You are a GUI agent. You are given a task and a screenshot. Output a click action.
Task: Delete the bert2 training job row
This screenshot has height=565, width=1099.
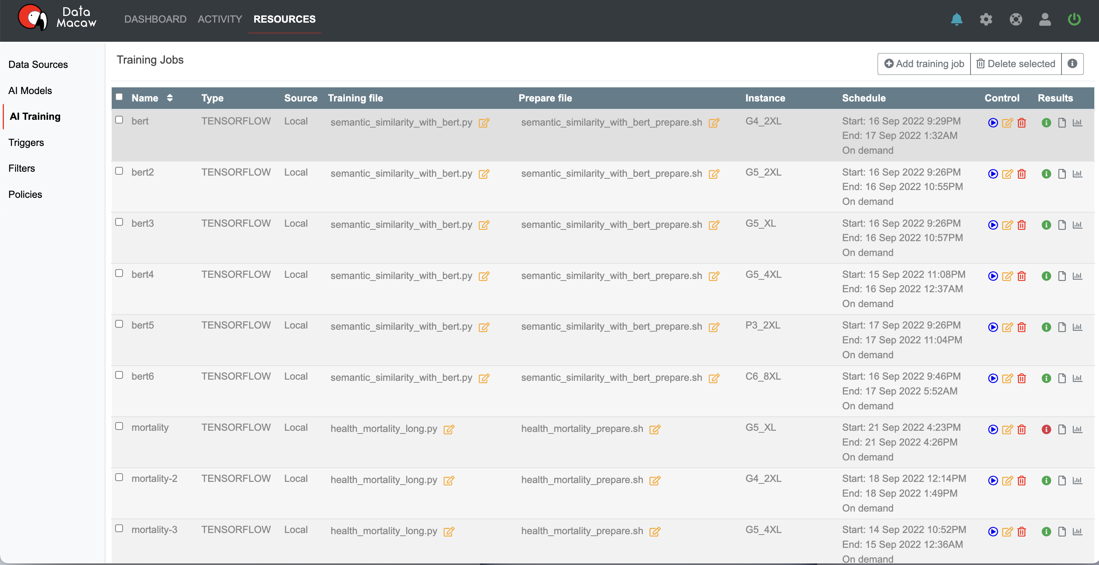1021,174
